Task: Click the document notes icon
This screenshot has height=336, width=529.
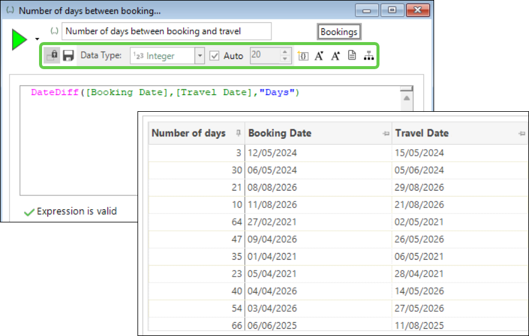Action: (x=352, y=56)
